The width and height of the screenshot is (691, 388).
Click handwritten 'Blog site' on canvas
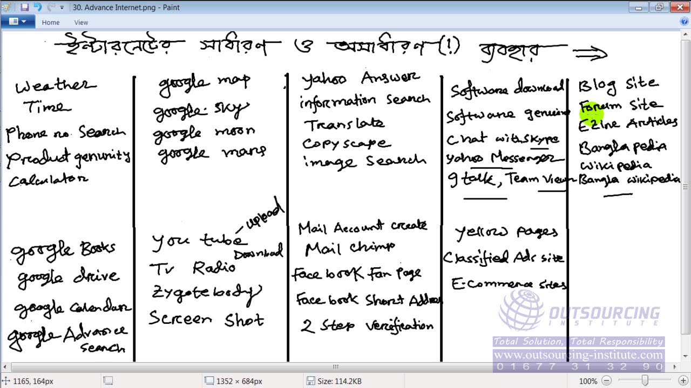(x=619, y=85)
